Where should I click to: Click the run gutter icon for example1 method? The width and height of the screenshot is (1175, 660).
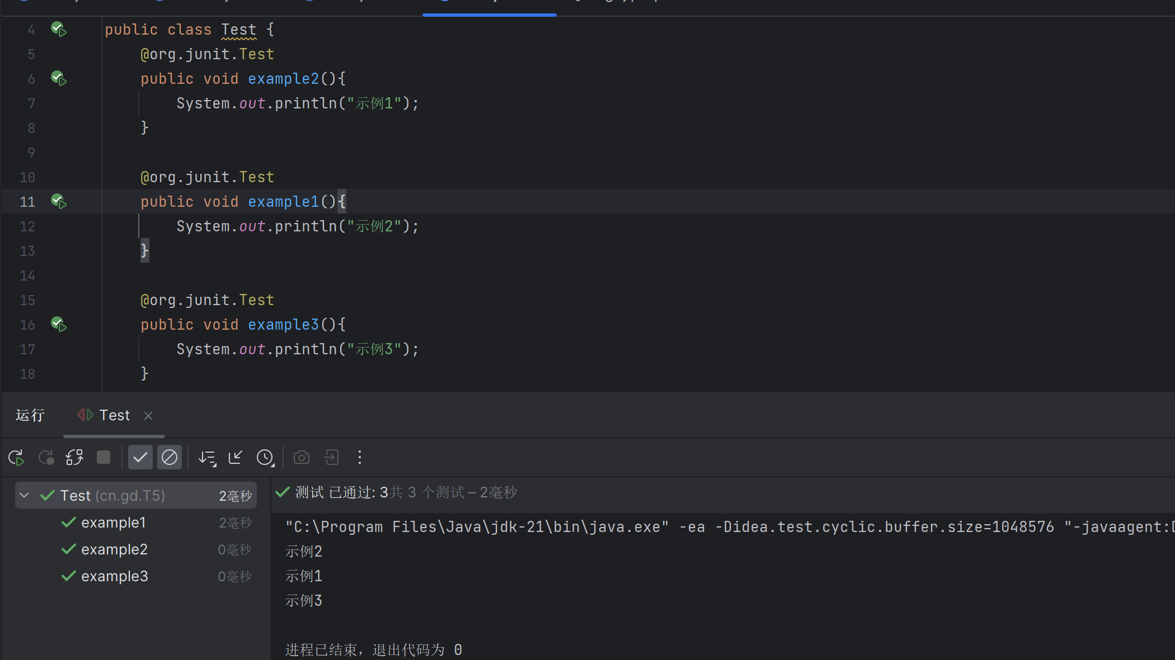[59, 201]
